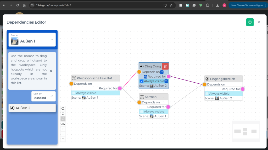The width and height of the screenshot is (268, 150).
Task: Auto-arrange nodes with the hierarchy layout icon
Action: coord(63,124)
